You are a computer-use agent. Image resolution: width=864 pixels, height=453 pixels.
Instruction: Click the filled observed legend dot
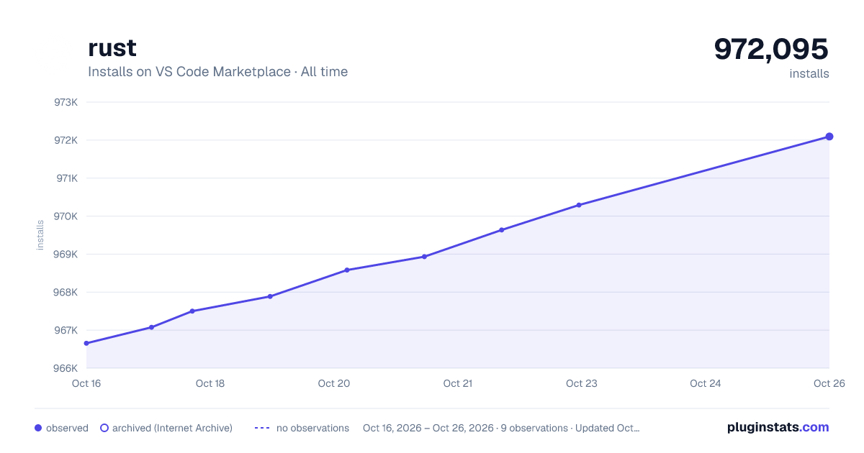coord(38,428)
